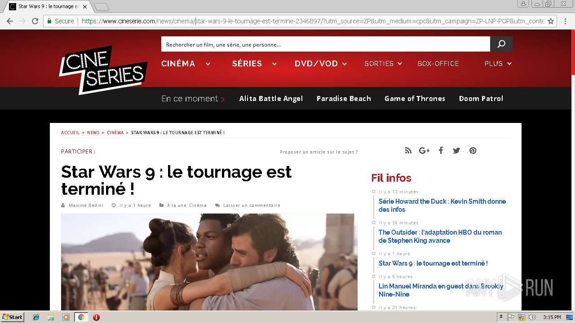
Task: Open Lin Manuel Miranda Brooklyn Nine-Nine news
Action: (441, 290)
